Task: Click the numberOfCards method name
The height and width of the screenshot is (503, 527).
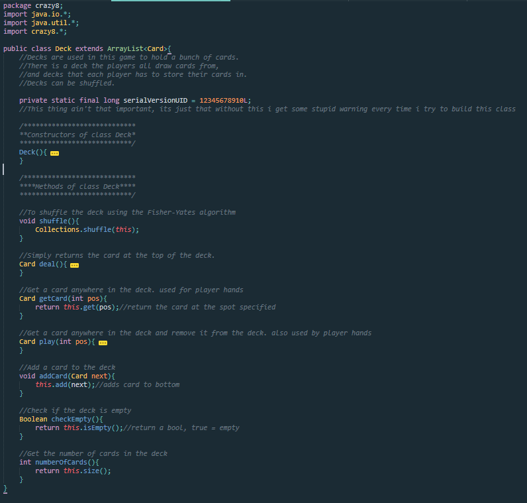Action: (x=63, y=462)
